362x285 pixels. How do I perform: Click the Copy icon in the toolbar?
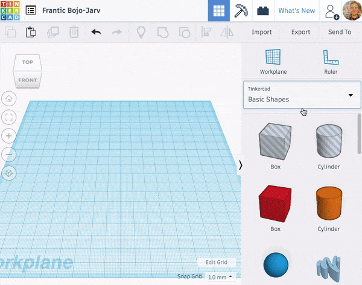pyautogui.click(x=10, y=32)
